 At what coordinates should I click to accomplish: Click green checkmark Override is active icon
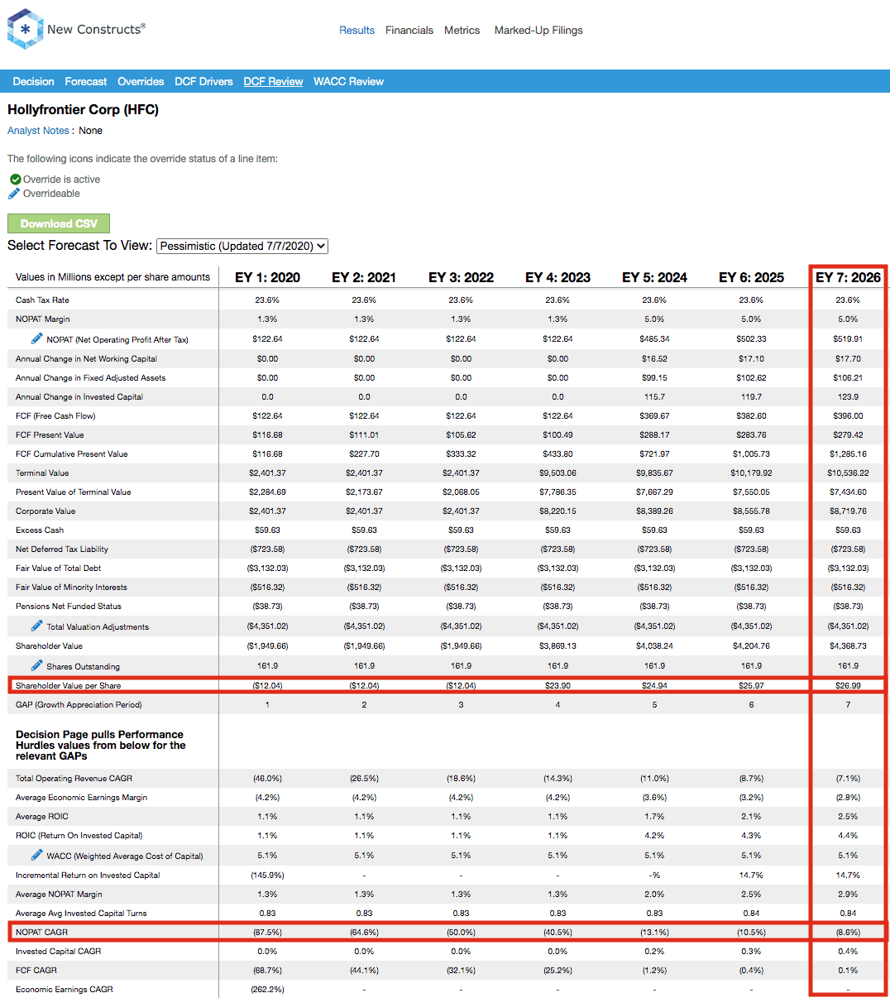(15, 179)
